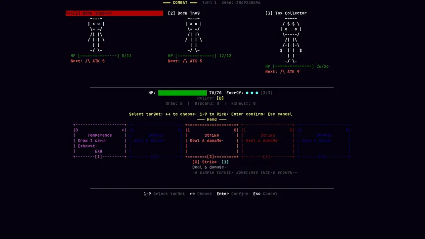This screenshot has height=239, width=425.
Task: Click the [B] relic icon
Action: pyautogui.click(x=220, y=98)
